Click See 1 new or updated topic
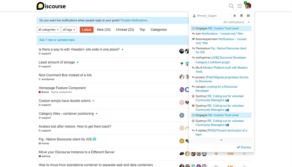This screenshot has width=292, height=167. tap(57, 40)
